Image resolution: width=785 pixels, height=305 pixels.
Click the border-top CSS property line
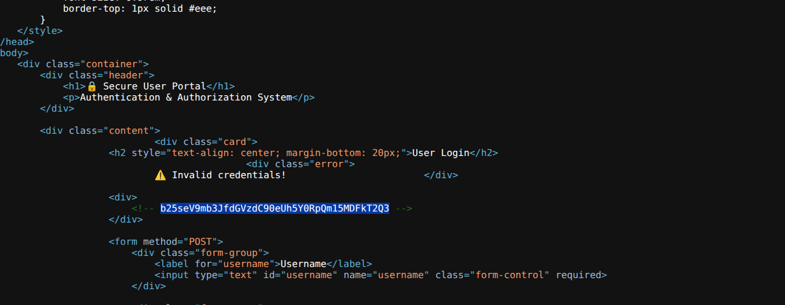tap(140, 9)
